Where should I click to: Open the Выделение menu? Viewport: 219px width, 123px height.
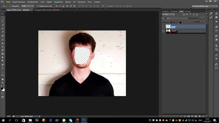(x=59, y=2)
